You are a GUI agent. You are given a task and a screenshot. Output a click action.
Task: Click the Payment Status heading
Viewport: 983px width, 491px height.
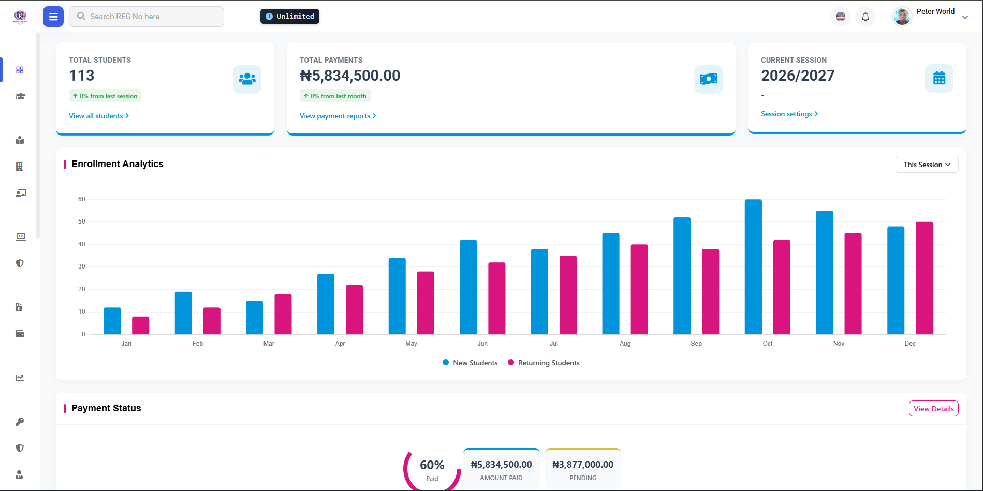tap(106, 408)
